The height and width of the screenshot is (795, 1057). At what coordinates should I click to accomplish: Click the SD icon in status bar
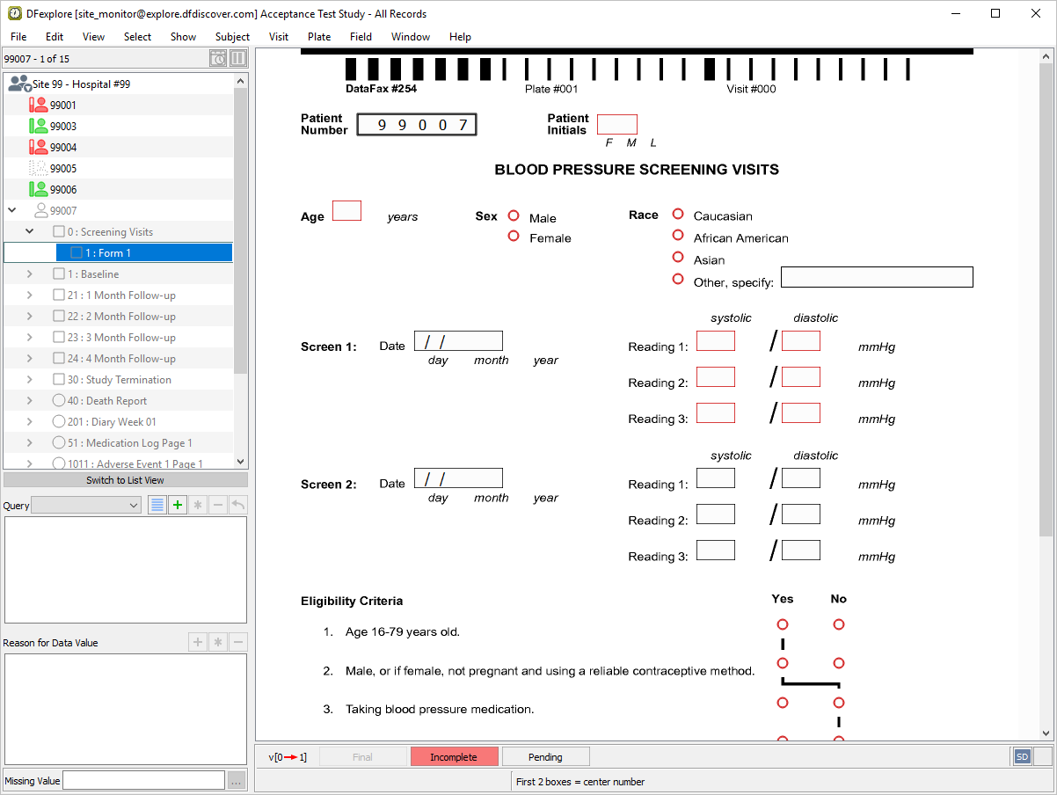coord(1022,756)
